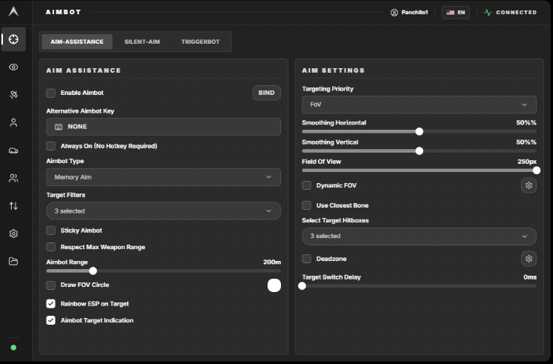Click the Aimbot Range slider handle
Screen dimensions: 553x364
pyautogui.click(x=93, y=271)
